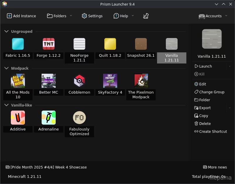This screenshot has height=184, width=235.
Task: Pick the Fabulously Optimized instance icon
Action: pyautogui.click(x=79, y=118)
